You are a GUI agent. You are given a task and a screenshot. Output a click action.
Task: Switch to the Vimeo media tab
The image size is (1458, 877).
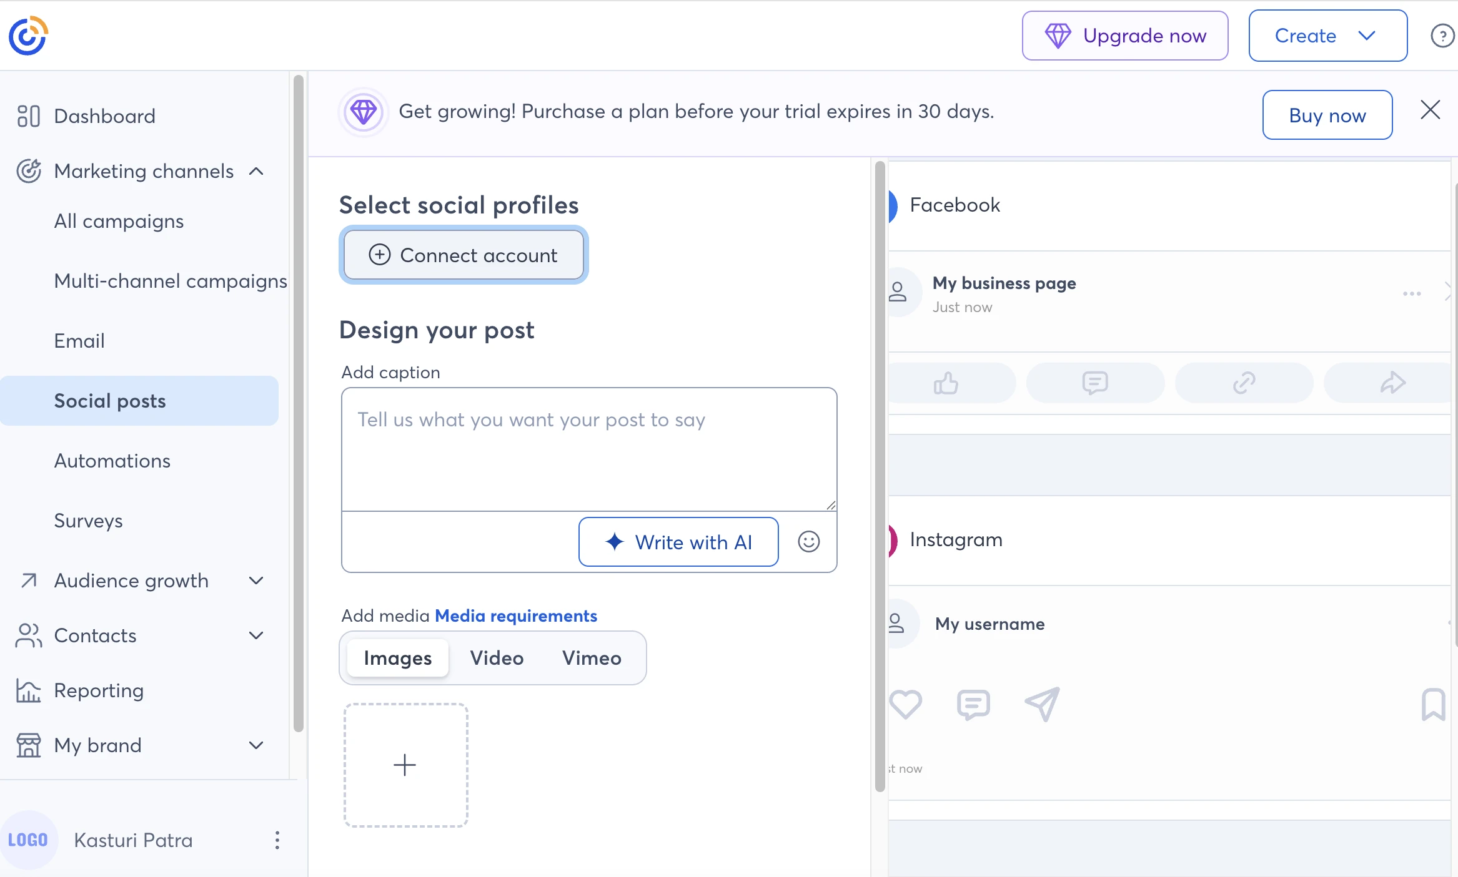click(592, 658)
